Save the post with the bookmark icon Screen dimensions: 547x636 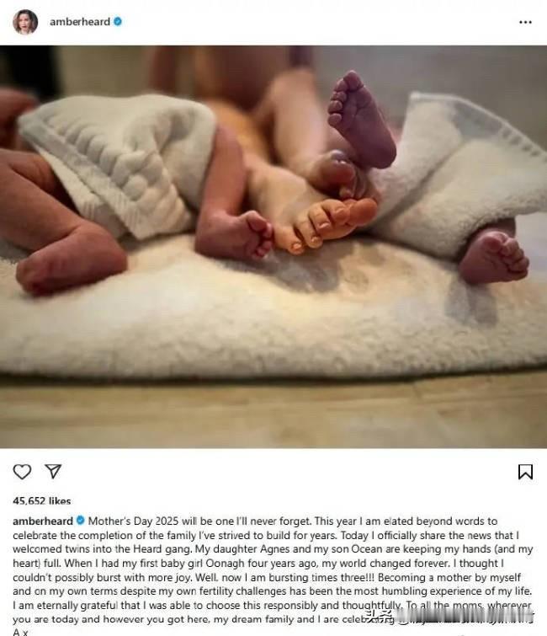[525, 472]
